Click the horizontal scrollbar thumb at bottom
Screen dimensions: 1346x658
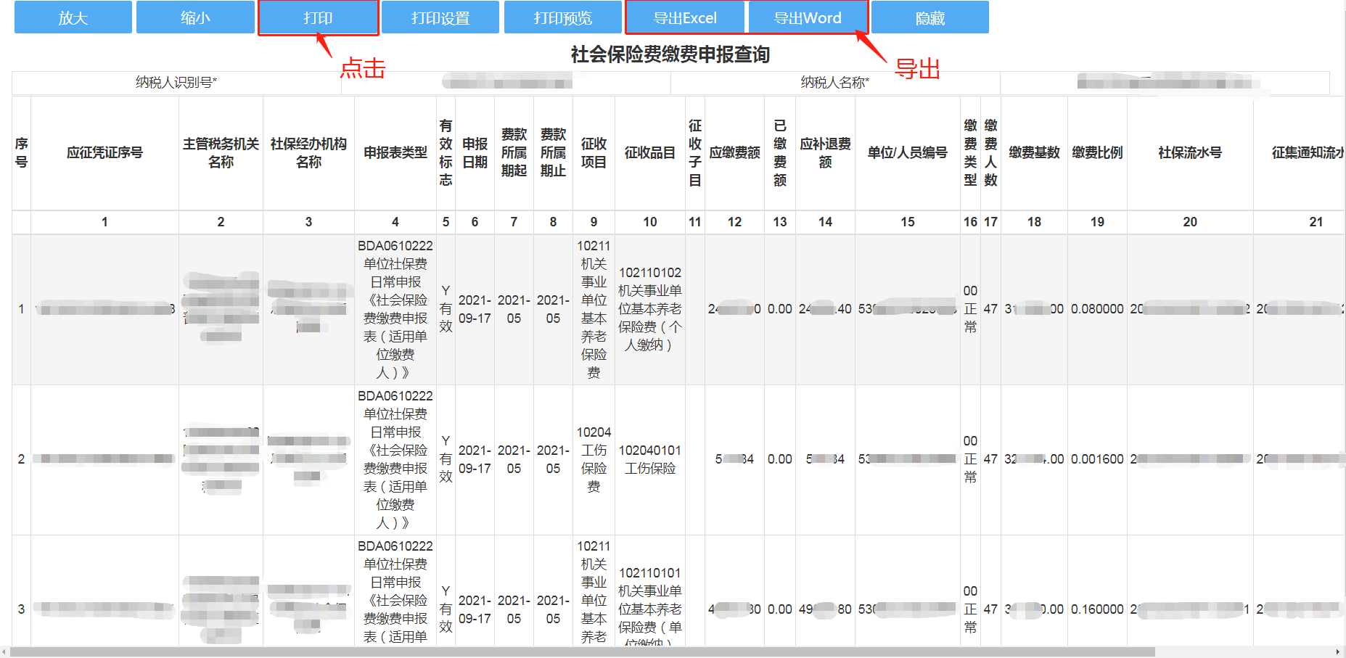(580, 651)
